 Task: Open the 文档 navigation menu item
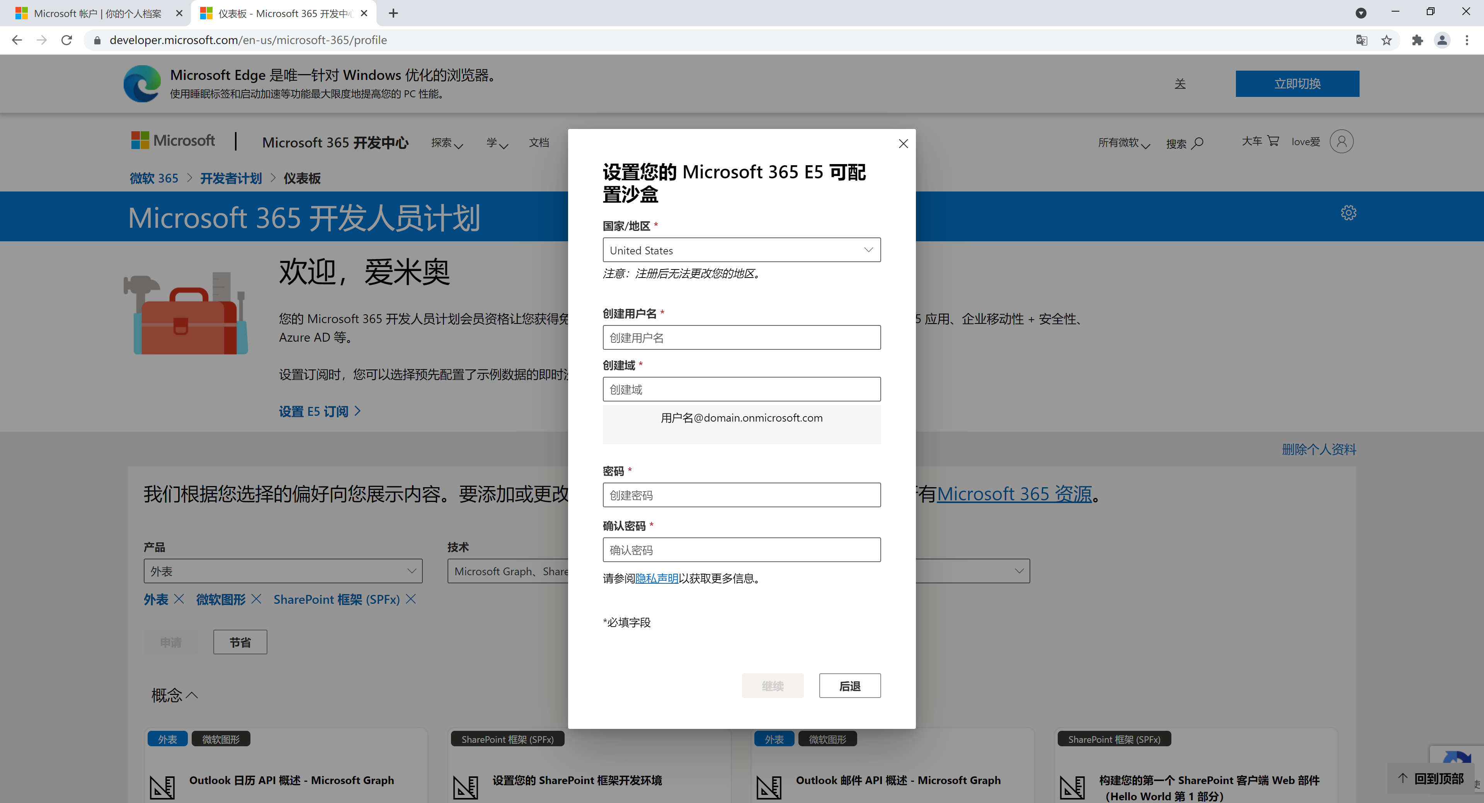pos(539,142)
